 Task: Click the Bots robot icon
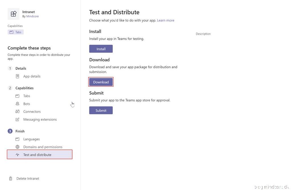[x=18, y=104]
